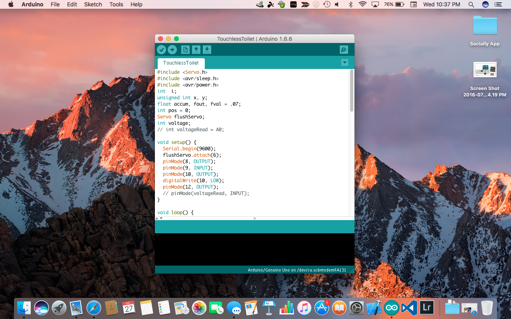Click the 'Serial.begin(9600);' line
This screenshot has width=511, height=319.
pyautogui.click(x=189, y=149)
